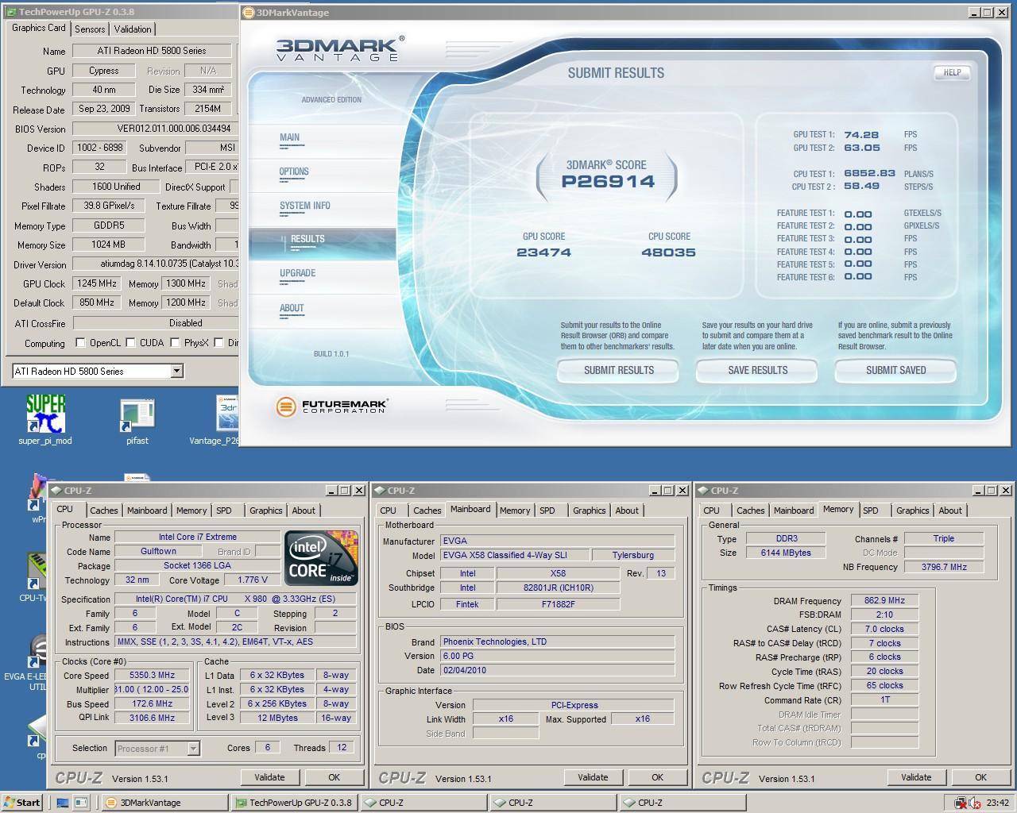Viewport: 1017px width, 813px height.
Task: Open the Main section in 3DMark Vantage
Action: [x=289, y=137]
